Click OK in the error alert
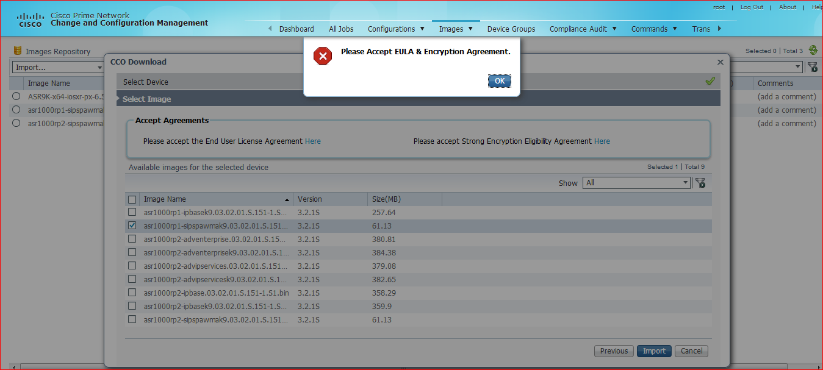 pyautogui.click(x=500, y=81)
